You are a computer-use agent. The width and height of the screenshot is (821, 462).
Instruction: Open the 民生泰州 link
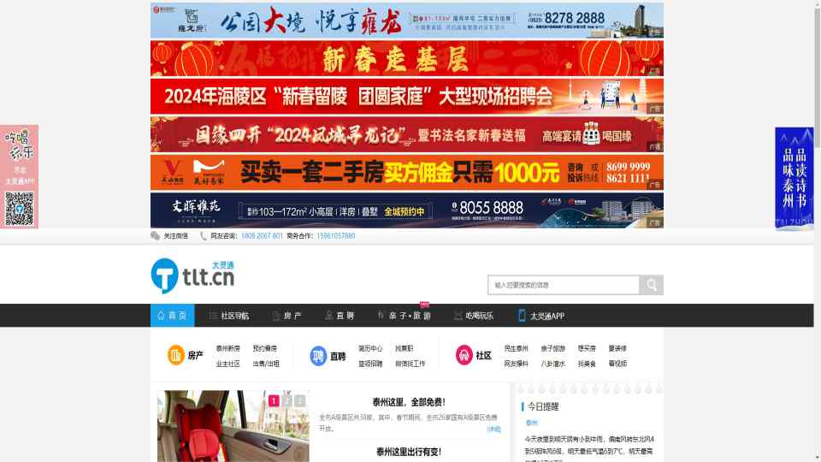point(517,348)
